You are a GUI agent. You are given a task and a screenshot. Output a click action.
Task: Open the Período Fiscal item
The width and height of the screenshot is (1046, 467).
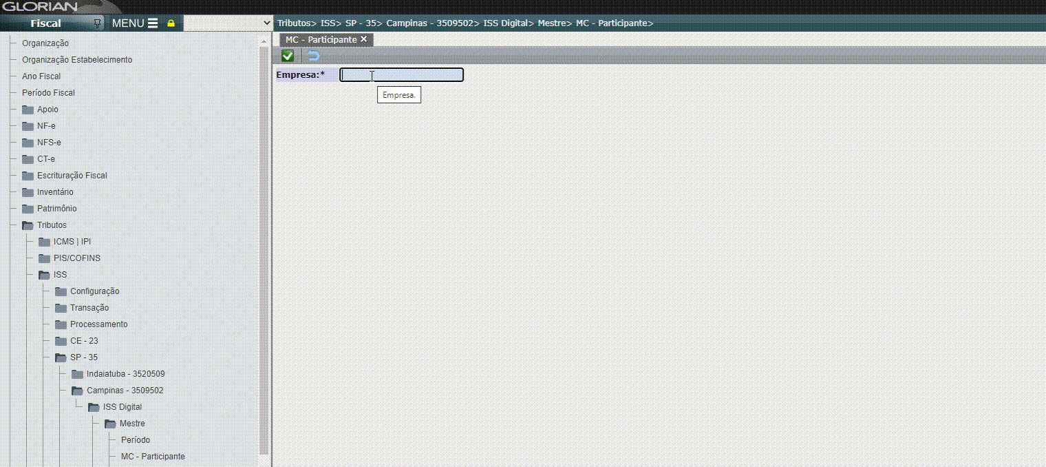[x=48, y=93]
